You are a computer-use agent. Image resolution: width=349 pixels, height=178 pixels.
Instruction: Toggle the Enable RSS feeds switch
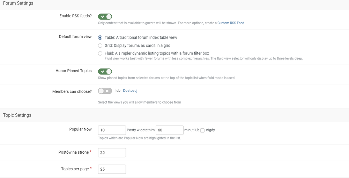[105, 16]
